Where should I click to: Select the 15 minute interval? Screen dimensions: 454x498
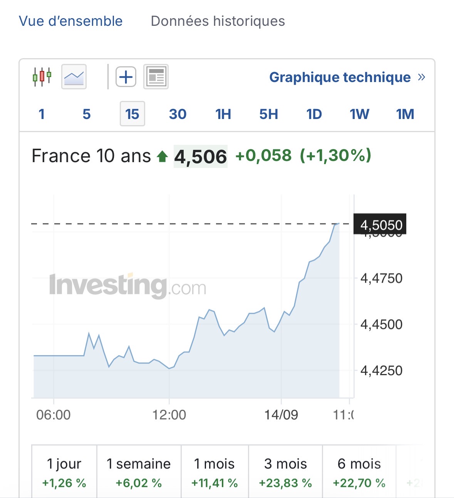(132, 114)
